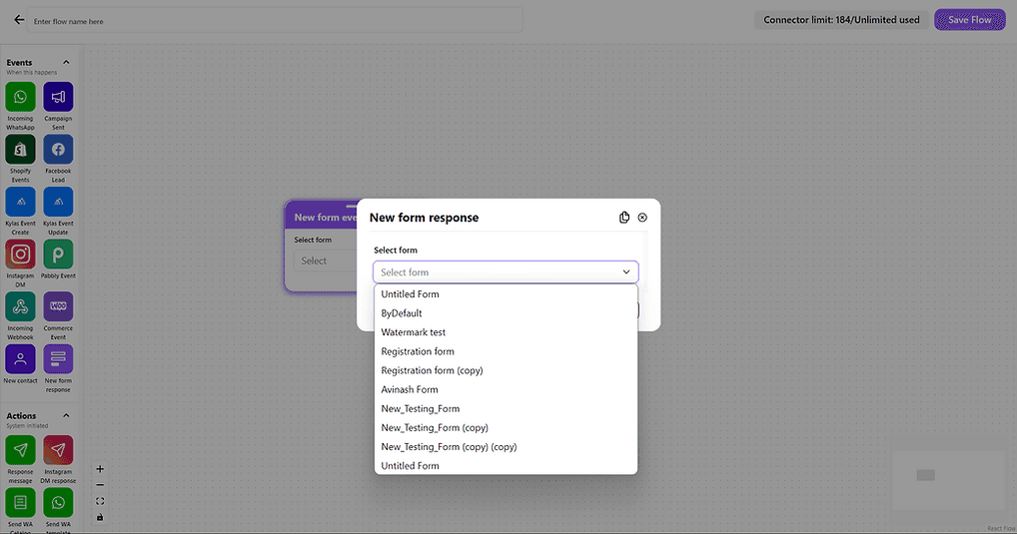Choose New_Testing_Form (copy) (copy) option
Image resolution: width=1017 pixels, height=534 pixels.
click(506, 447)
